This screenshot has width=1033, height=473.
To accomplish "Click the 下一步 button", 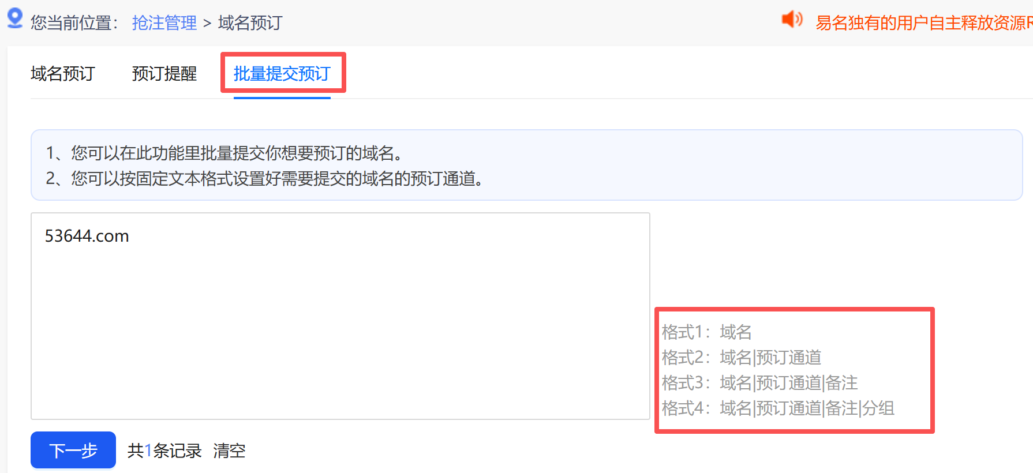I will (73, 450).
